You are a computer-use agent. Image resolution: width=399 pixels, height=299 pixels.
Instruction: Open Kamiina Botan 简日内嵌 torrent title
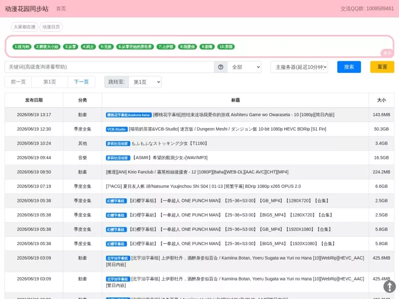tap(235, 261)
